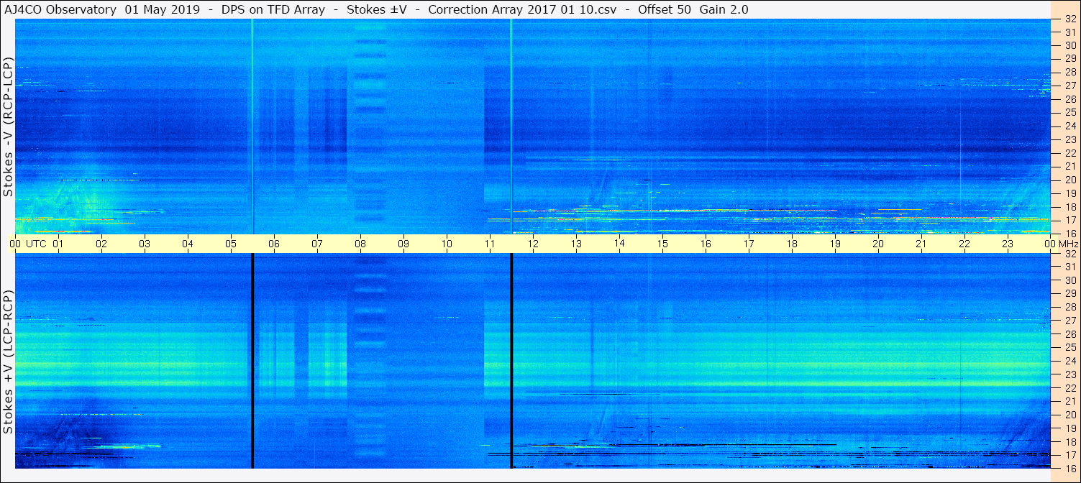Click the black gap bar near 05:30 in +V panel
Viewport: 1081px width, 483px height.
(x=252, y=361)
